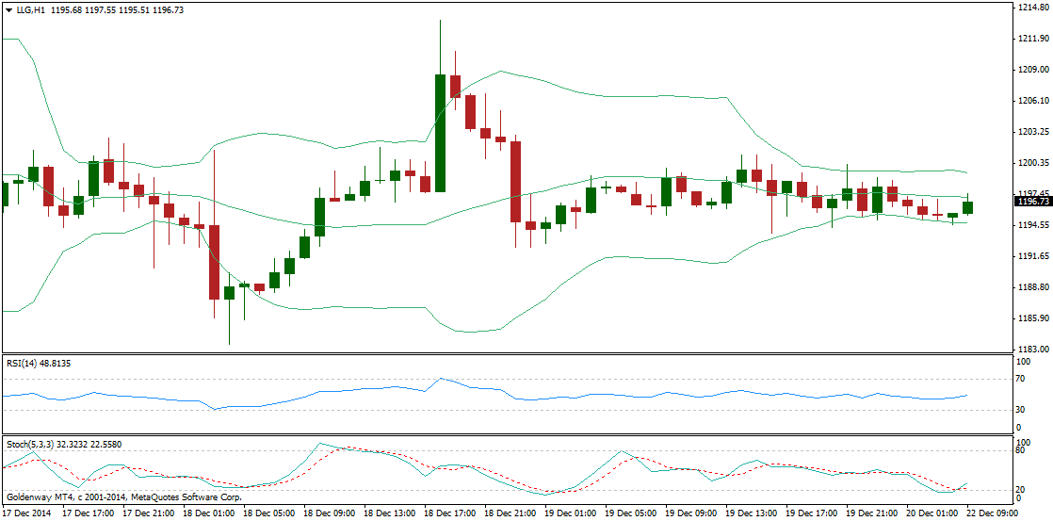Viewport: 1053px width, 521px height.
Task: Click the Goldenway MT4 copyright text
Action: [x=124, y=497]
